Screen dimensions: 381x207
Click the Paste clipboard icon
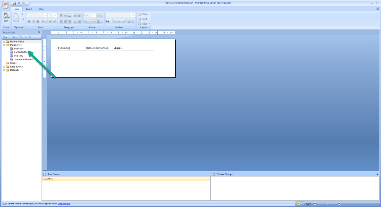point(16,18)
